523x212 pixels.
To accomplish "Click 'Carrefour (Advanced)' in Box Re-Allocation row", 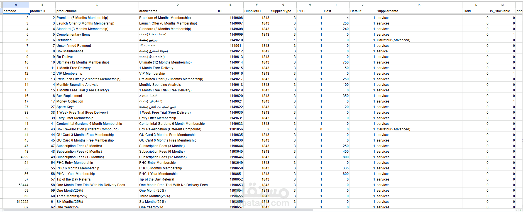I will [x=419, y=129].
